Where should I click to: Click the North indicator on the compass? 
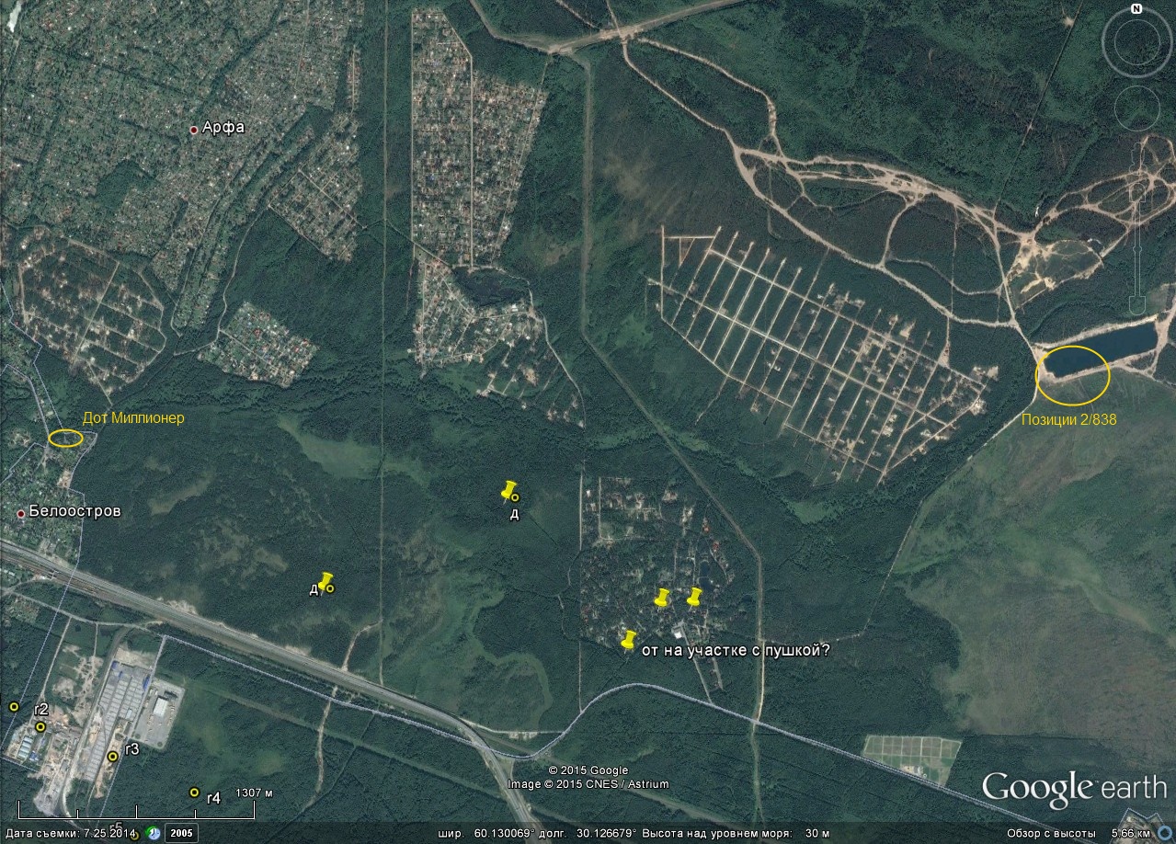click(1137, 9)
